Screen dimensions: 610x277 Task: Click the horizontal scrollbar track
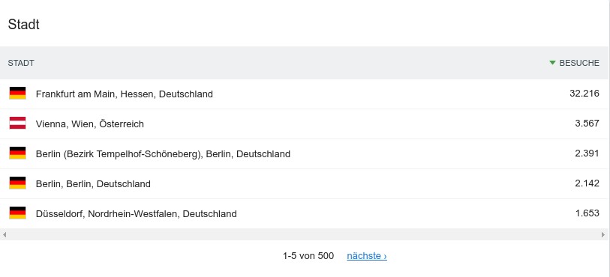click(305, 234)
